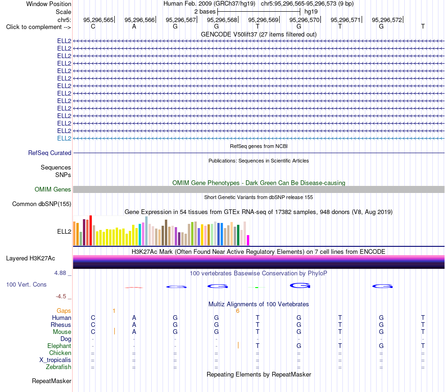The image size is (445, 392).
Task: Click base C in the complement sequence row
Action: [93, 26]
